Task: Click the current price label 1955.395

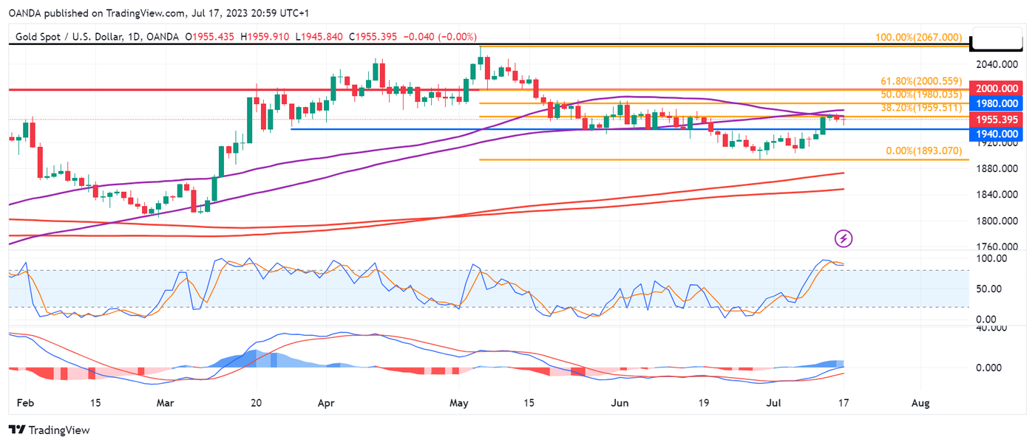Action: coord(998,120)
